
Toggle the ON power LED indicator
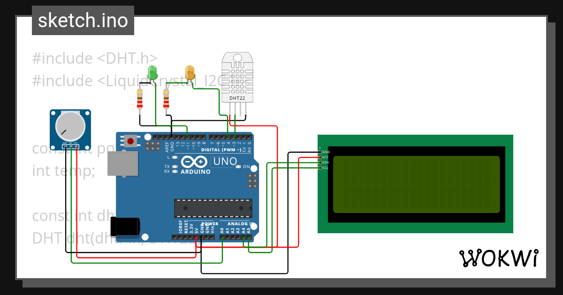tap(238, 167)
